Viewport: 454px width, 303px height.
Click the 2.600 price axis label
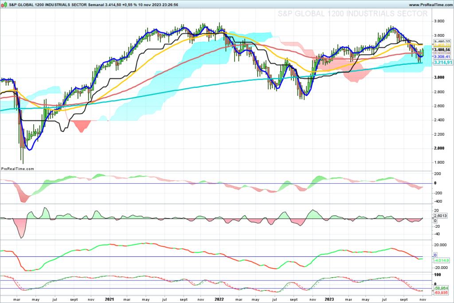(439, 106)
